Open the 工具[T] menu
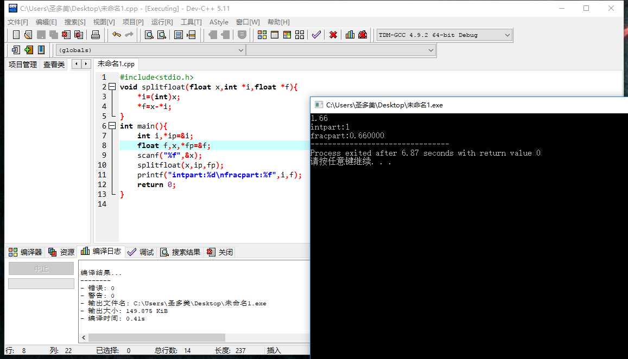This screenshot has height=359, width=628. 191,22
